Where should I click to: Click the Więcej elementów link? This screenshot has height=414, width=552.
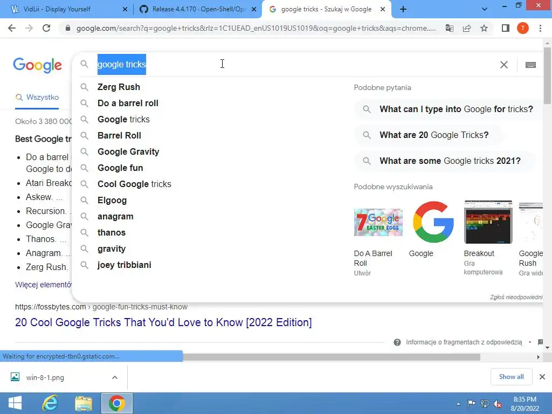[x=43, y=285]
